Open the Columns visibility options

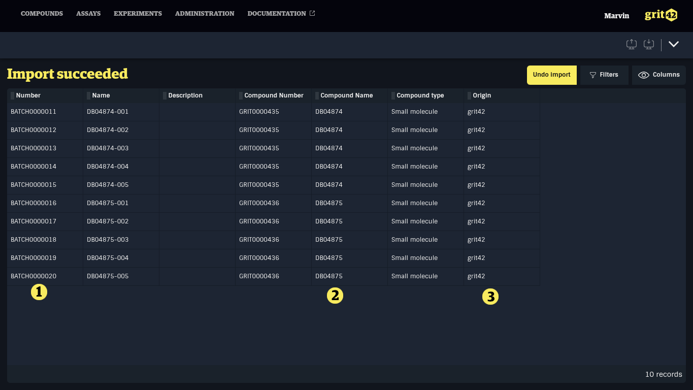659,75
